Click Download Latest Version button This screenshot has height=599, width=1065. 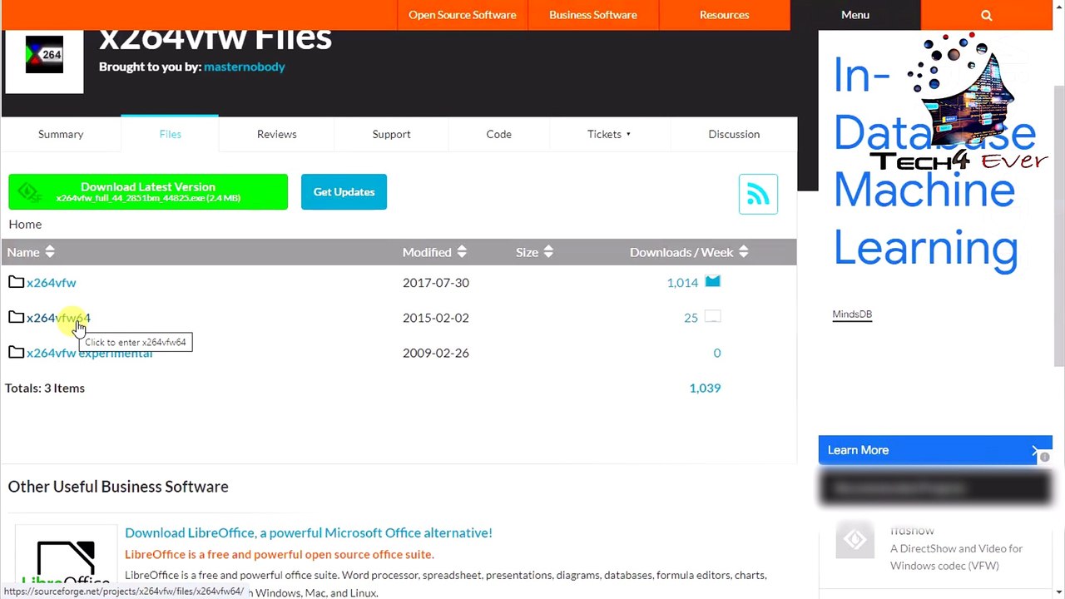pyautogui.click(x=148, y=192)
